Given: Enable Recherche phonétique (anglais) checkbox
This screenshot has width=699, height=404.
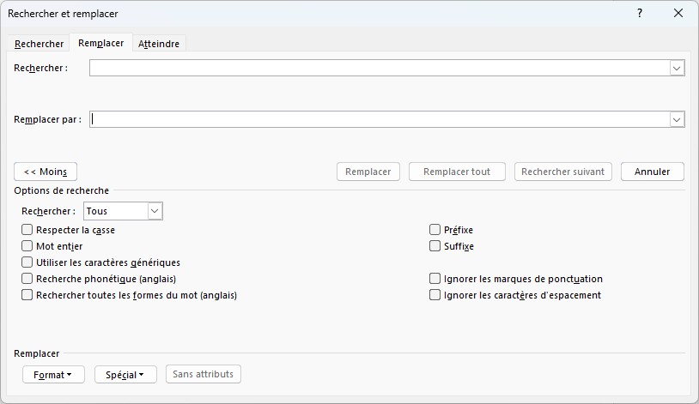Looking at the screenshot, I should tap(27, 279).
